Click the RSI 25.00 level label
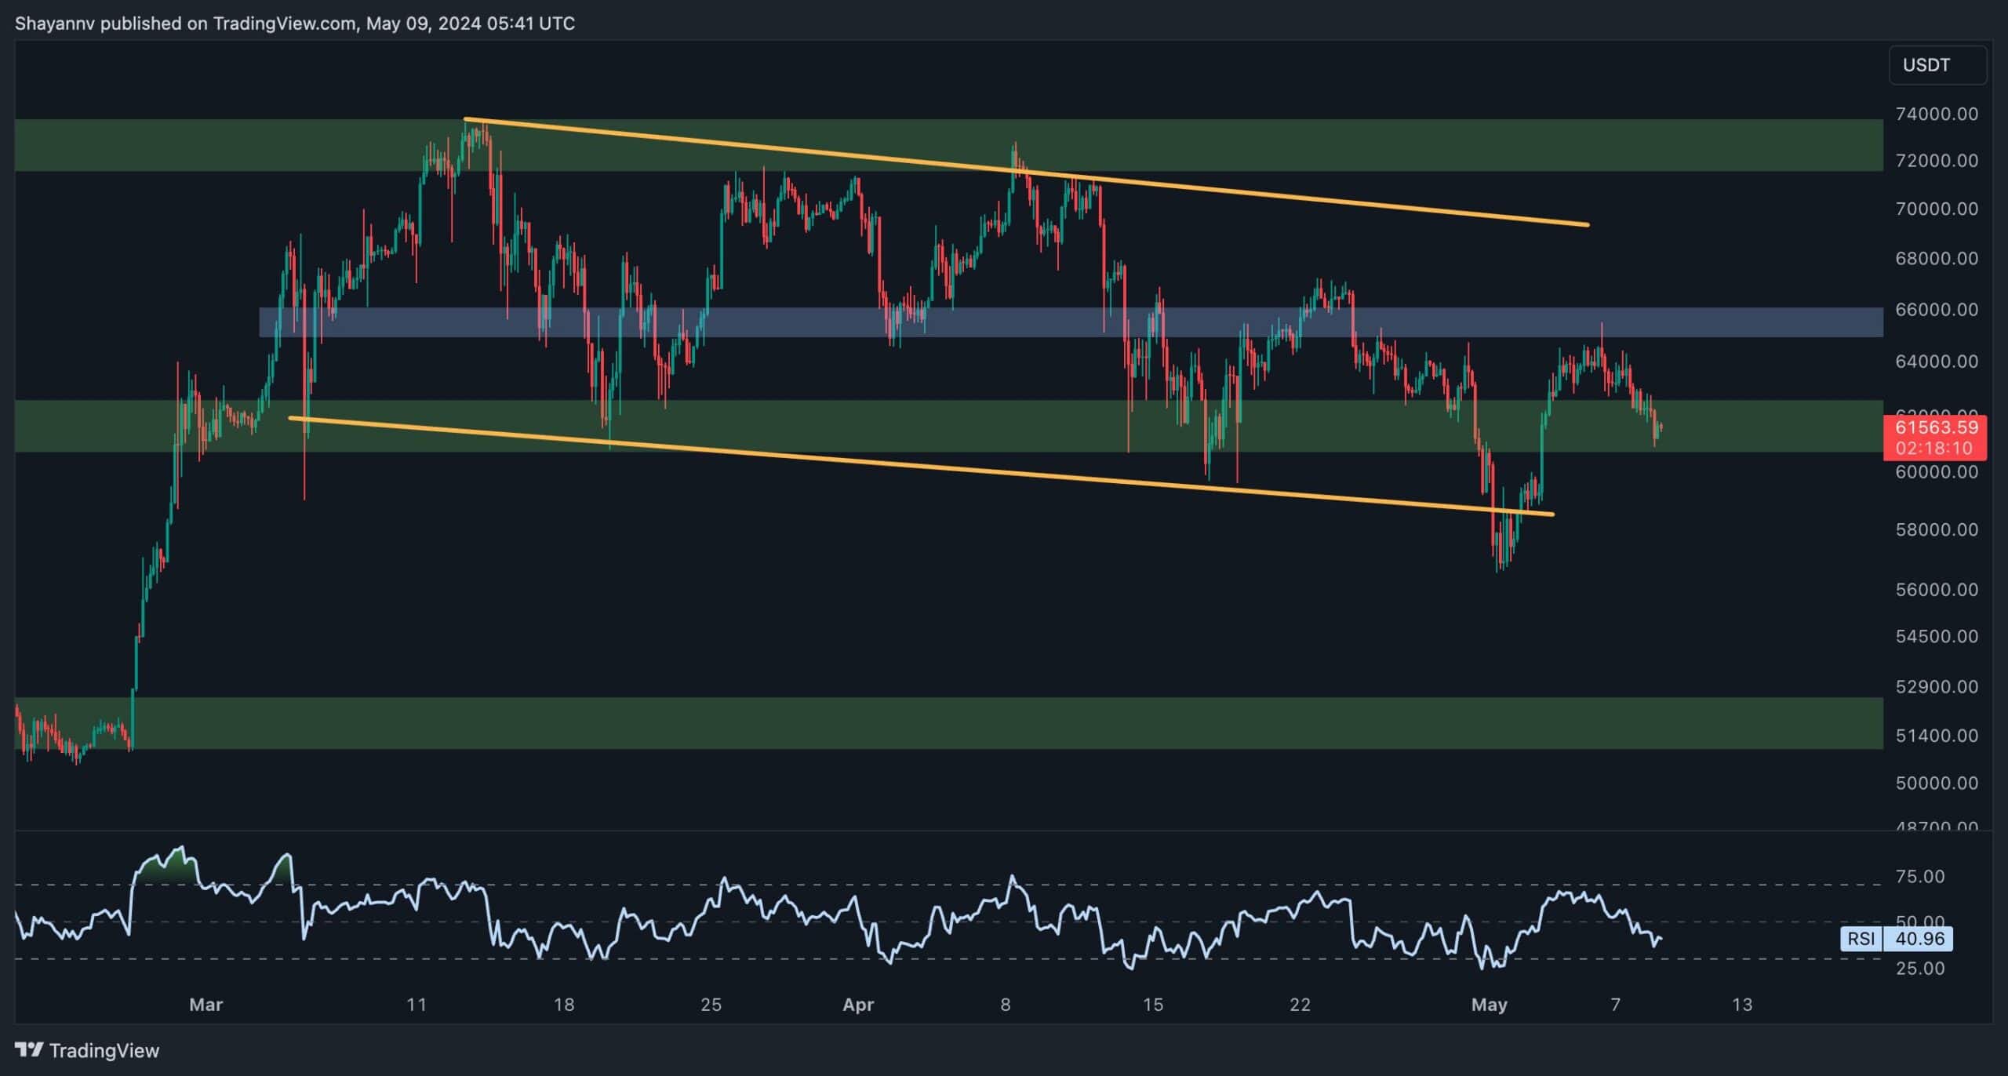This screenshot has height=1076, width=2008. (x=1920, y=969)
